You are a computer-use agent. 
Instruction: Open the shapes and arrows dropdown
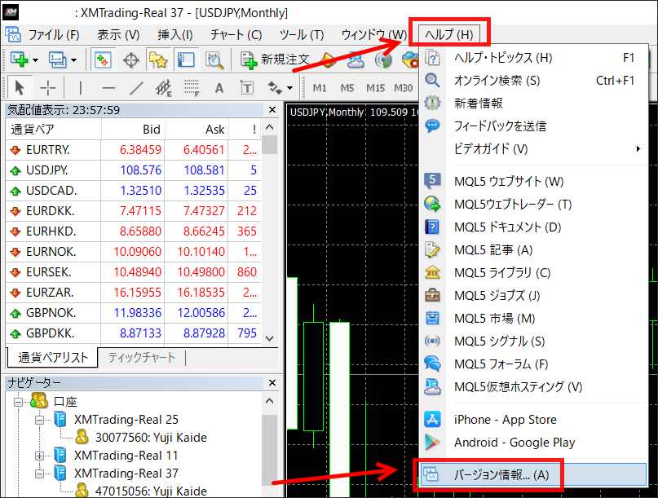click(x=288, y=87)
